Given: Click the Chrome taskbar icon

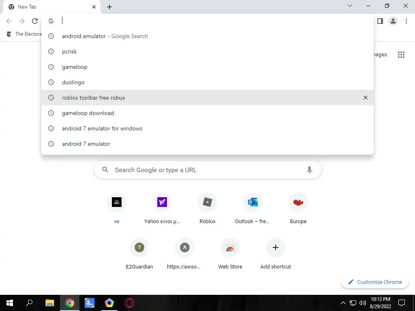Looking at the screenshot, I should tap(70, 303).
